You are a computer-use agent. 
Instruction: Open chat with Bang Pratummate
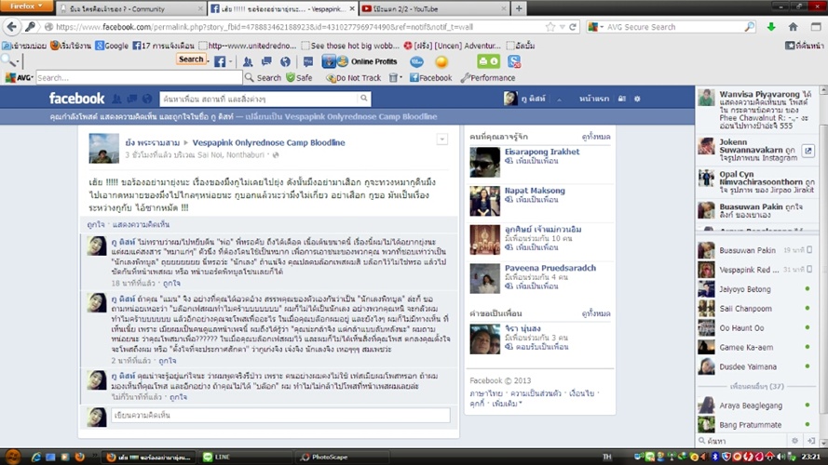(x=756, y=425)
